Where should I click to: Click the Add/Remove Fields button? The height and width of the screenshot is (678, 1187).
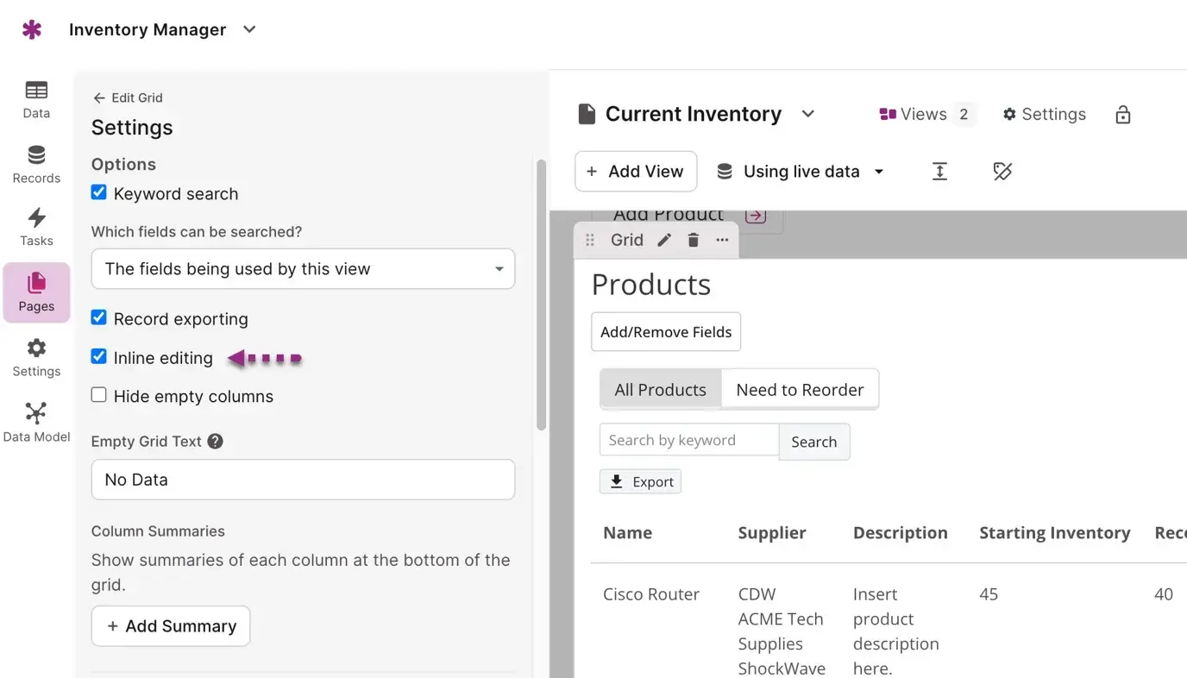pyautogui.click(x=665, y=332)
